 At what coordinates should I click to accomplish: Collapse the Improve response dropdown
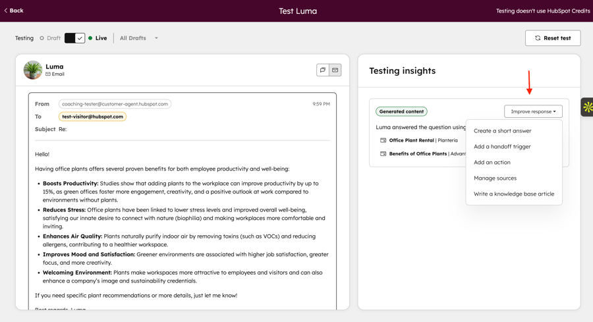click(533, 111)
